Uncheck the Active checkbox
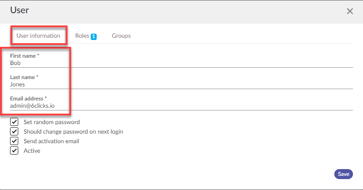This screenshot has height=190, width=363. 14,150
